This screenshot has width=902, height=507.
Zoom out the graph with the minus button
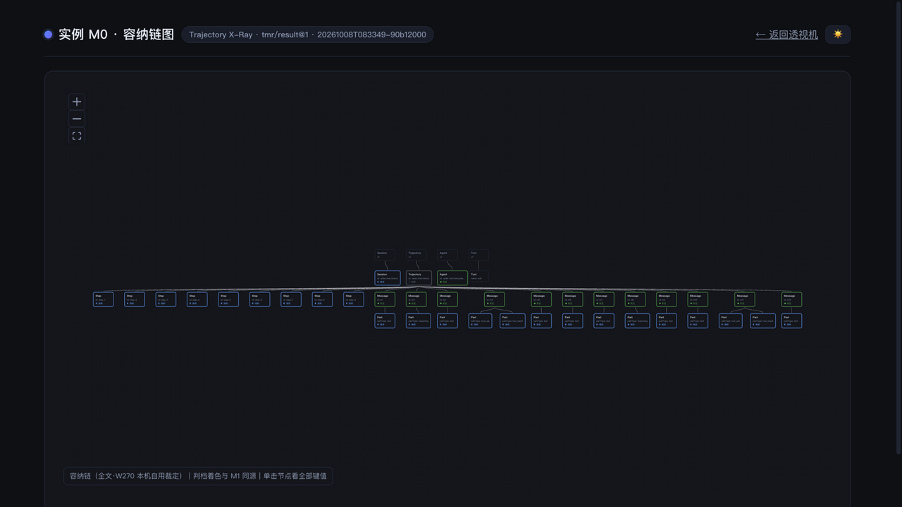77,118
